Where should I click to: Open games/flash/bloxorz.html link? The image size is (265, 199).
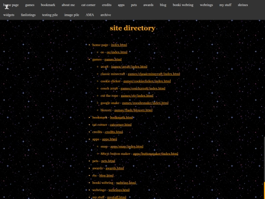point(133,110)
